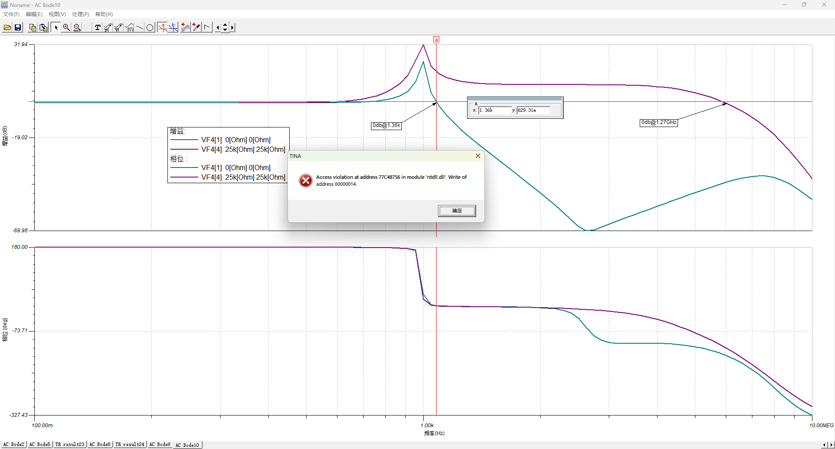Minimize the Noname AC Bode10 window
Screen dimensions: 835x449
tap(785, 5)
